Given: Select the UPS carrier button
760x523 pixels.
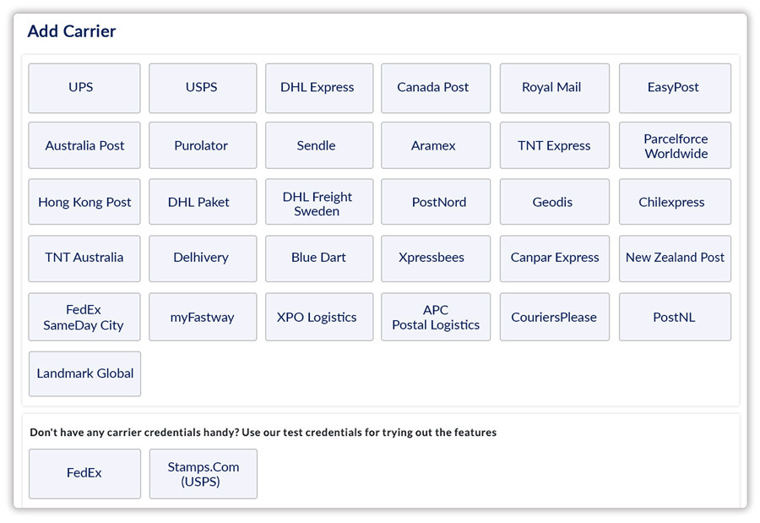Looking at the screenshot, I should [84, 88].
